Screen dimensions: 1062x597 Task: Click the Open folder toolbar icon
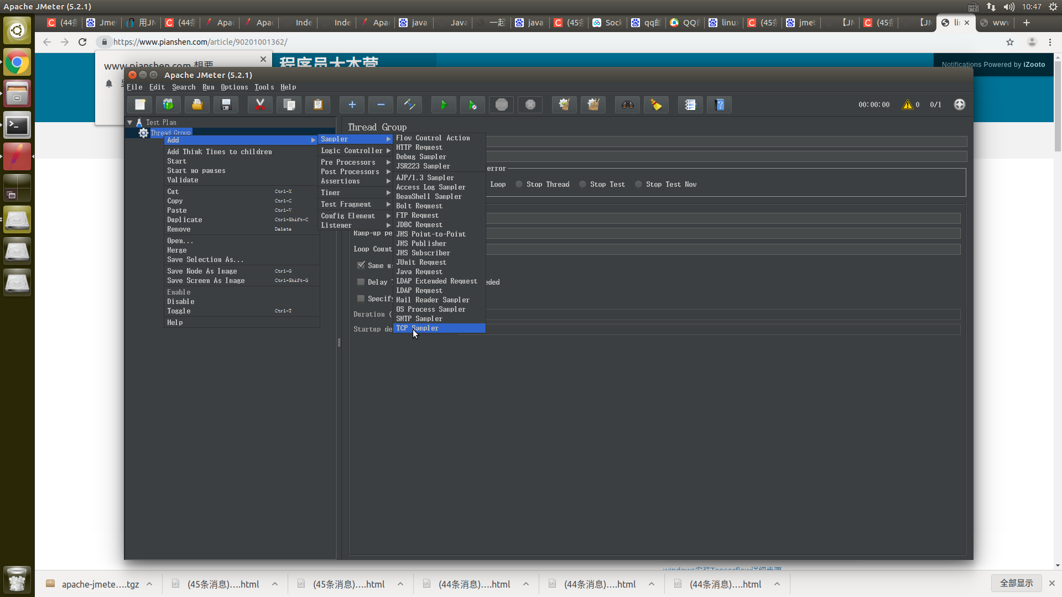tap(197, 104)
